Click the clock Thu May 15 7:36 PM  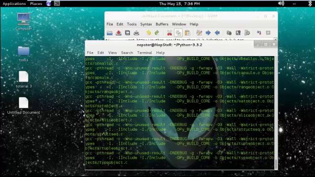click(x=179, y=3)
